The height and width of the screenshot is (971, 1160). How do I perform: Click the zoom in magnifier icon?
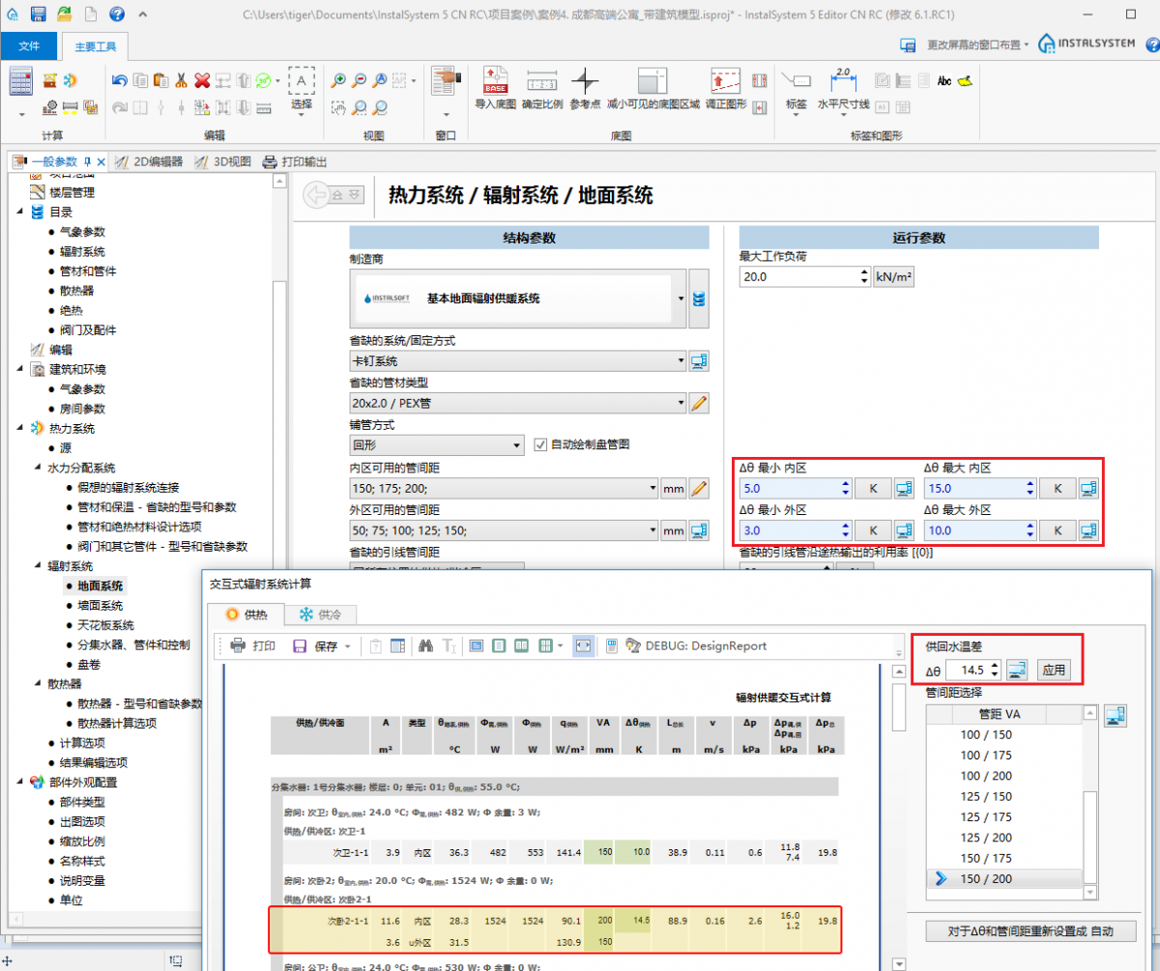point(338,81)
